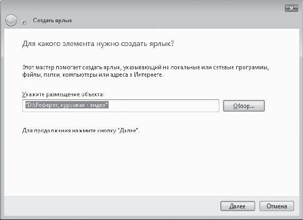Click the highlighted path "D:\Реферат, курсовая - видео"
This screenshot has height=220, width=303.
pos(67,105)
